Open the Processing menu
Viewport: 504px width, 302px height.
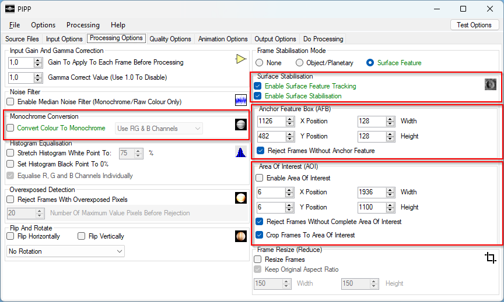[83, 25]
